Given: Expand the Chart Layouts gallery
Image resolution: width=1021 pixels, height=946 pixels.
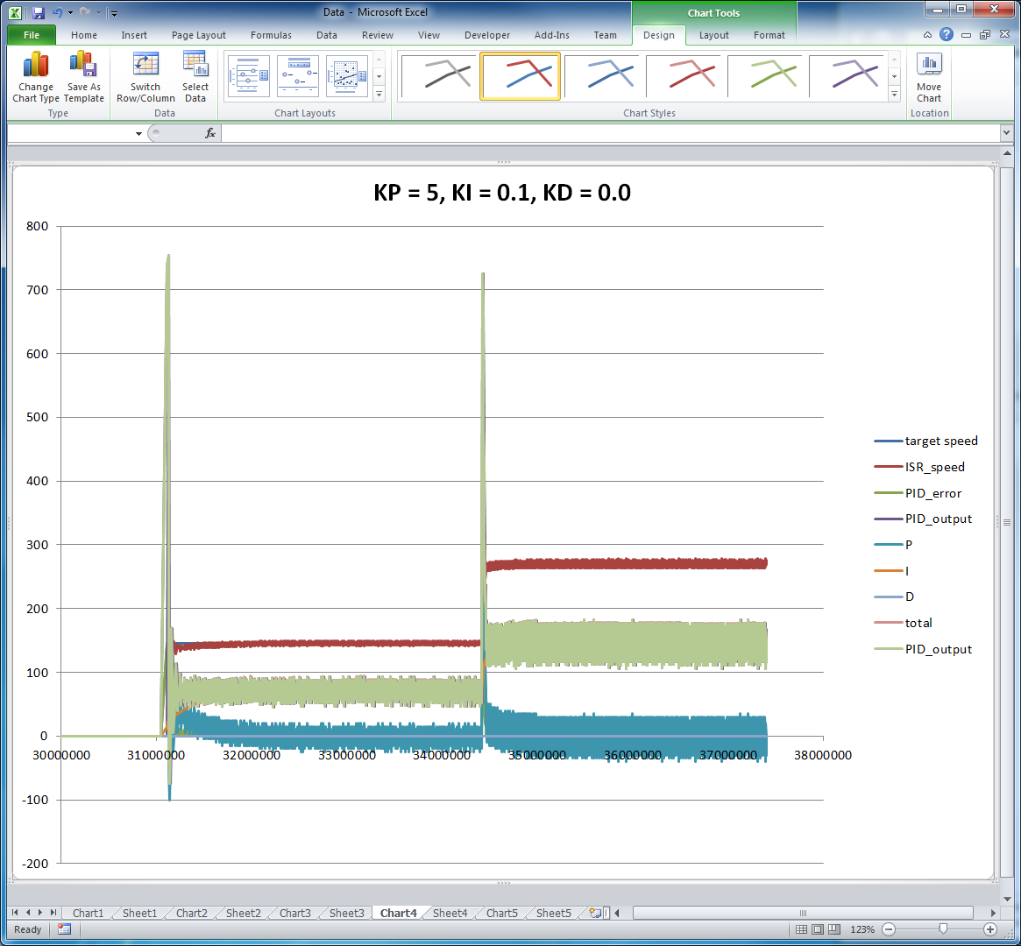Looking at the screenshot, I should 379,95.
